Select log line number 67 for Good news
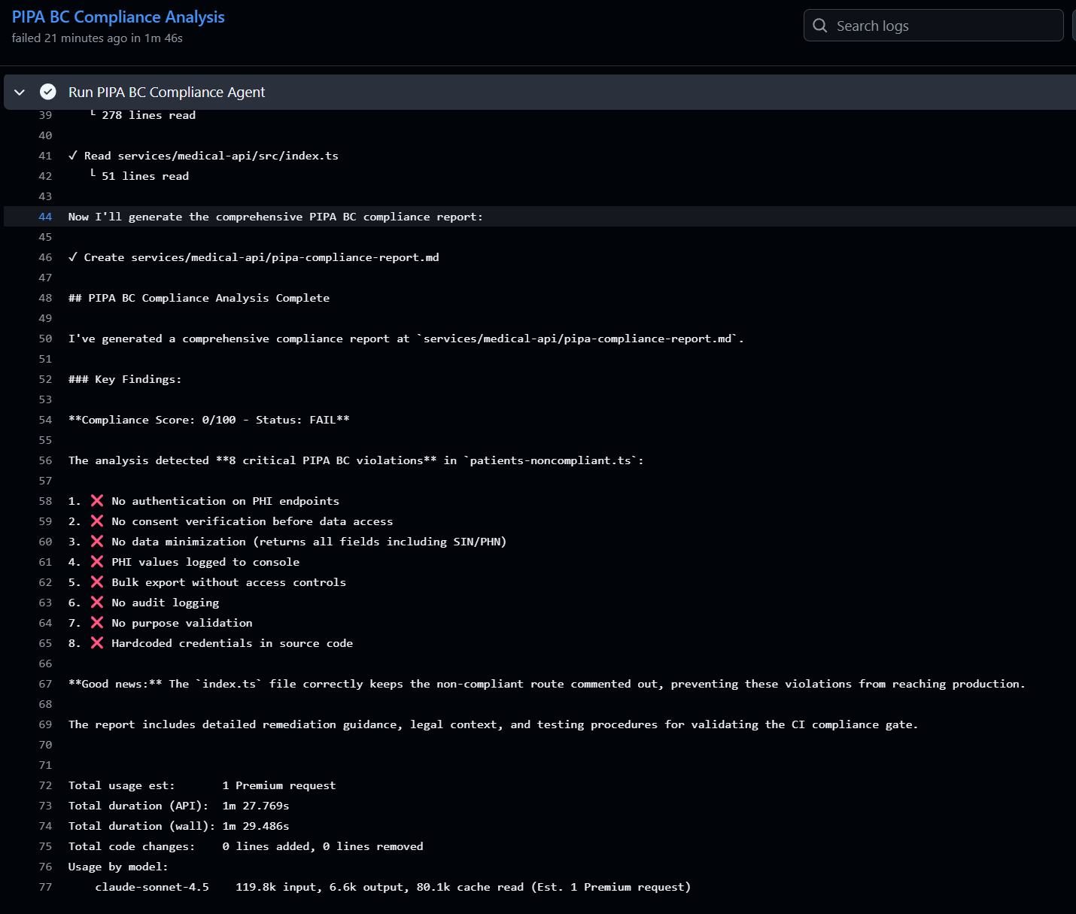Image resolution: width=1076 pixels, height=914 pixels. tap(45, 684)
